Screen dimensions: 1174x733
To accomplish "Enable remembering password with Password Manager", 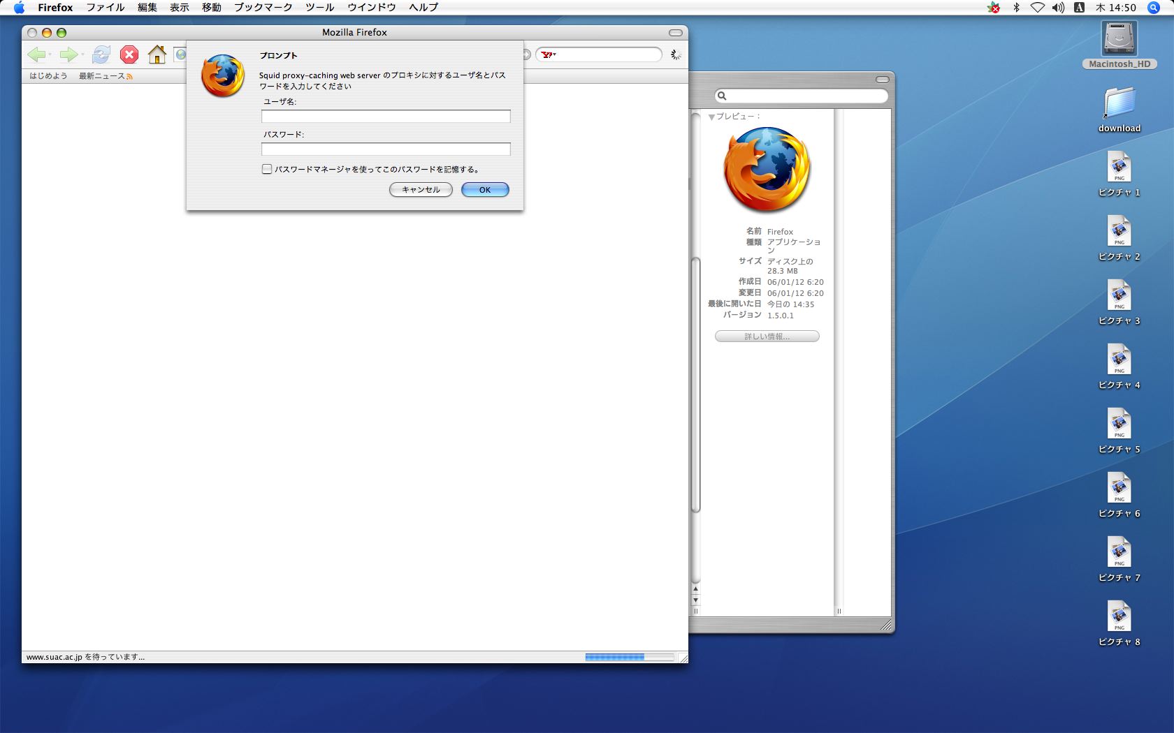I will click(x=266, y=169).
